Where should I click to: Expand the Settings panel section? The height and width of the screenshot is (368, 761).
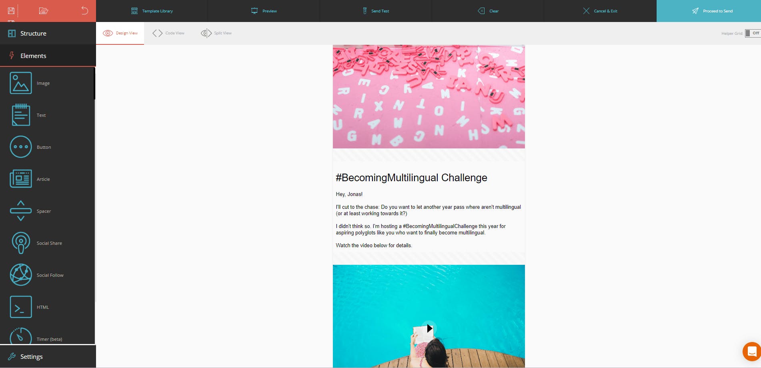pos(48,356)
